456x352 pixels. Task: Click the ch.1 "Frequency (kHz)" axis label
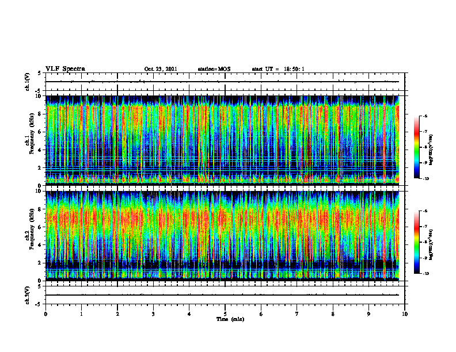click(x=32, y=134)
